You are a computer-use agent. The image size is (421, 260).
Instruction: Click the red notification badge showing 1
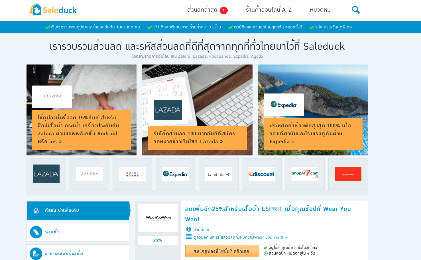tap(224, 11)
